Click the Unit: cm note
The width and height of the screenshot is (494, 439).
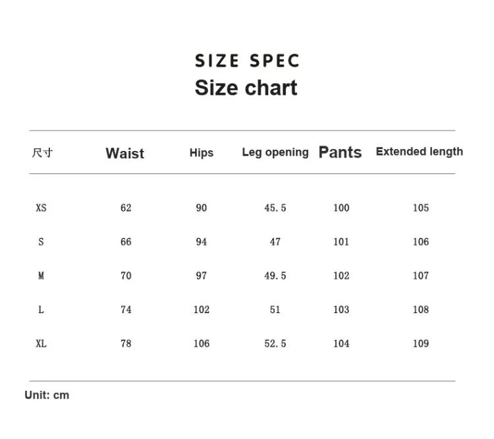(47, 395)
